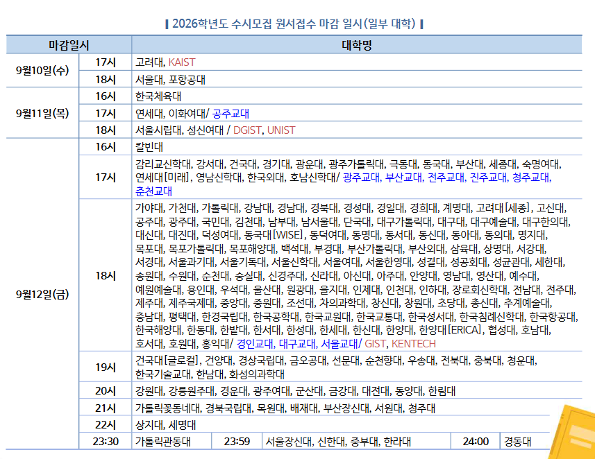Select '강릉원주대' in the 20시 row
Screen dimensions: 595x459
[191, 391]
